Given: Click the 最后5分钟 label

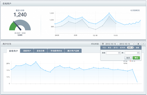Looking at the screenshot, I should [20, 10].
